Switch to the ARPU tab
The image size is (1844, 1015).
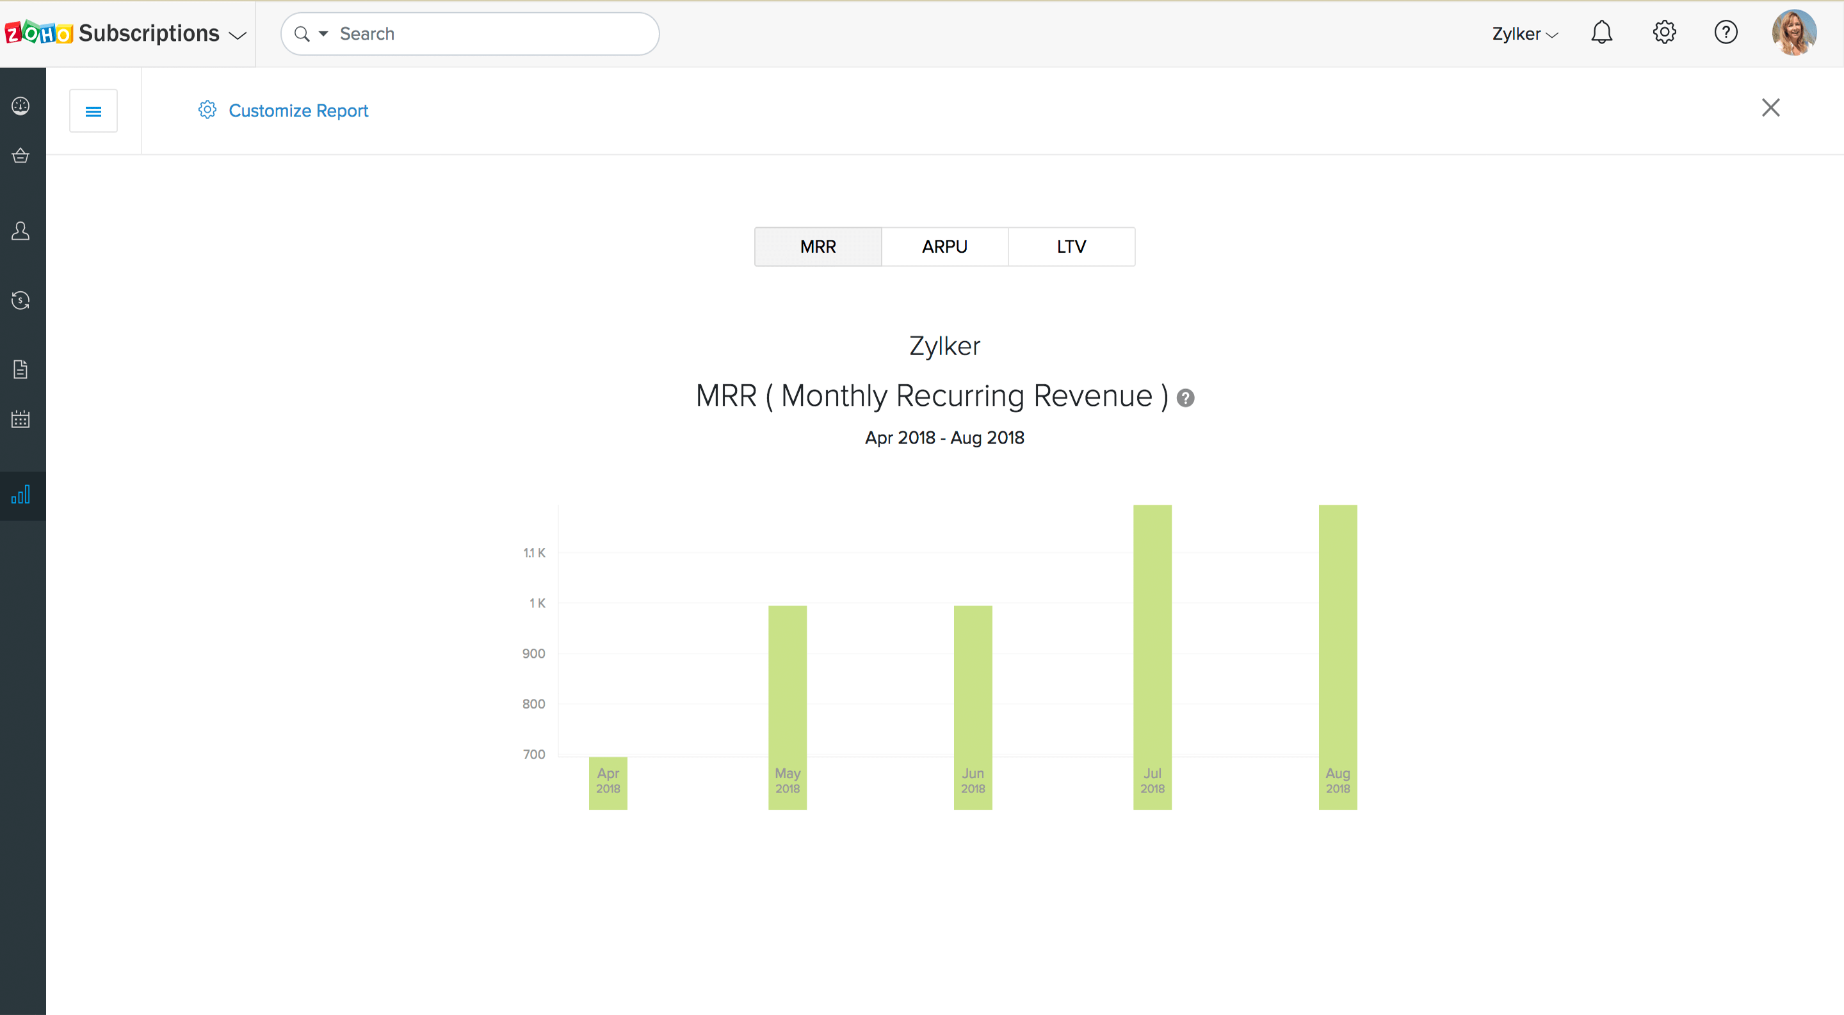[x=944, y=247]
